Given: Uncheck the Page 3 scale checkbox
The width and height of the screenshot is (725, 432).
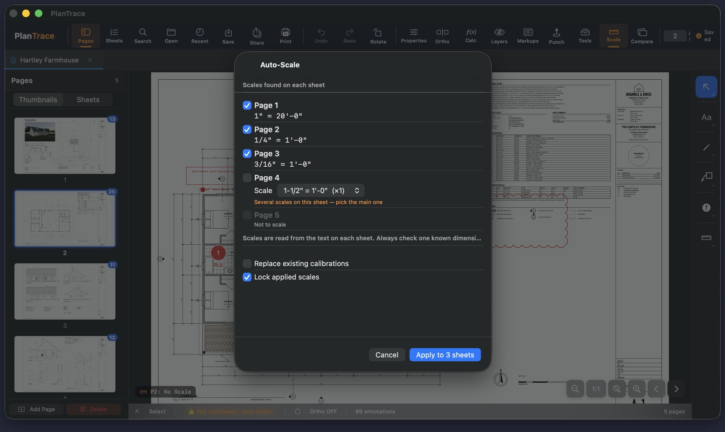Looking at the screenshot, I should tap(247, 153).
